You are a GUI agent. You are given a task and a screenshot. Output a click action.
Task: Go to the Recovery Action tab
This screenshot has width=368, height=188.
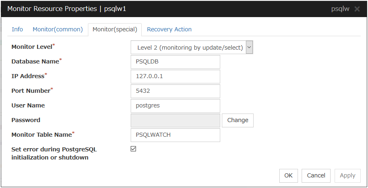click(169, 29)
